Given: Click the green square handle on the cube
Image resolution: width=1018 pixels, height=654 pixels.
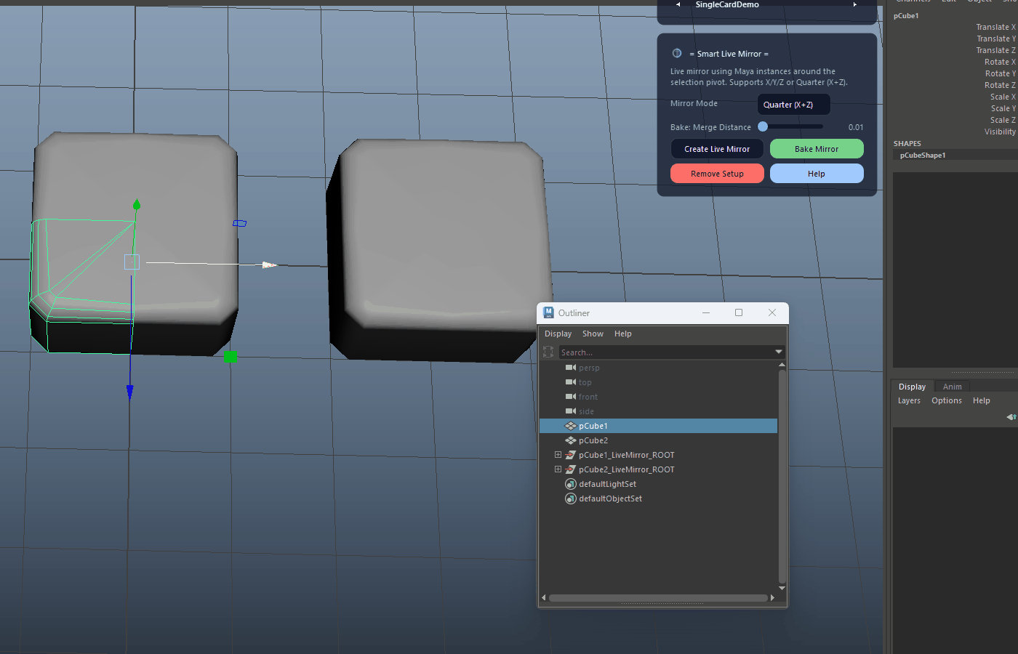Looking at the screenshot, I should click(231, 357).
